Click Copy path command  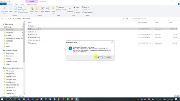pos(22,10)
